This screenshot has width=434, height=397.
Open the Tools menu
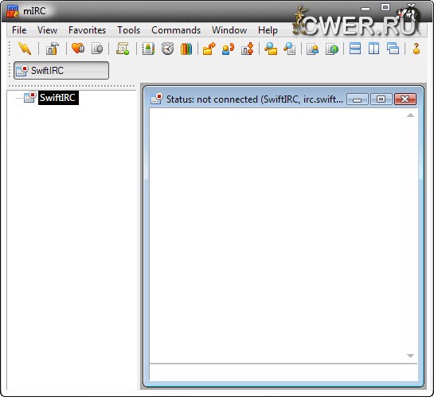pos(128,30)
